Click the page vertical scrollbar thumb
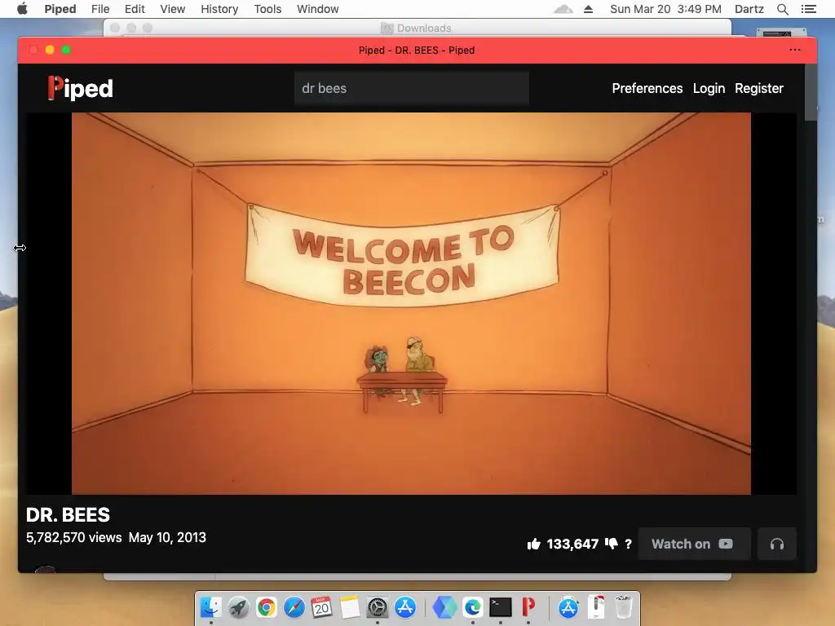835x626 pixels. point(811,92)
